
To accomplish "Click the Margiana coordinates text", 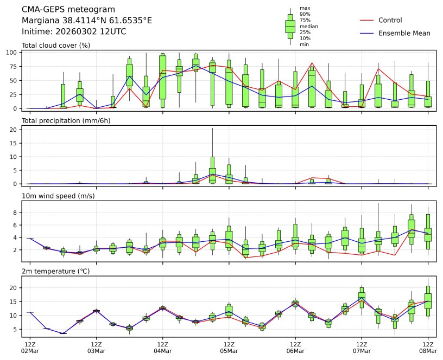I will click(x=87, y=21).
